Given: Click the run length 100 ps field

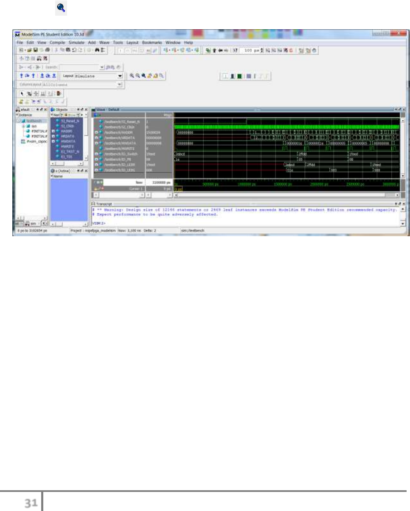Looking at the screenshot, I should point(249,50).
